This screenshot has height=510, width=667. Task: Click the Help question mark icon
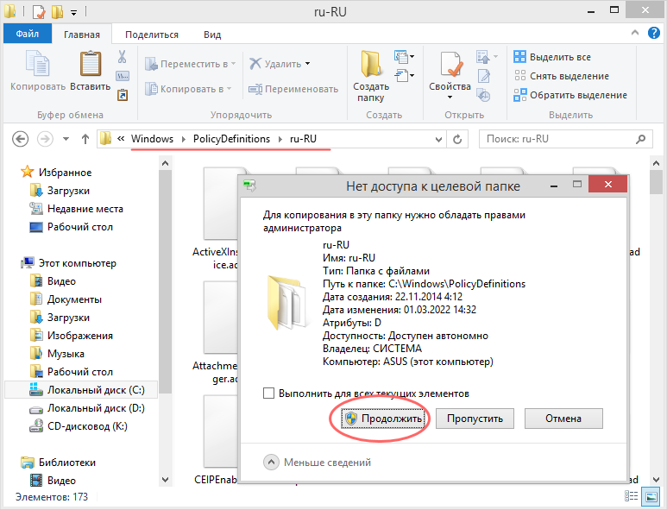pos(654,33)
